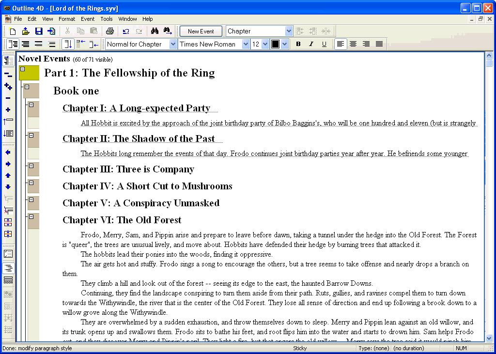
Task: Click the New Event button
Action: pos(201,31)
